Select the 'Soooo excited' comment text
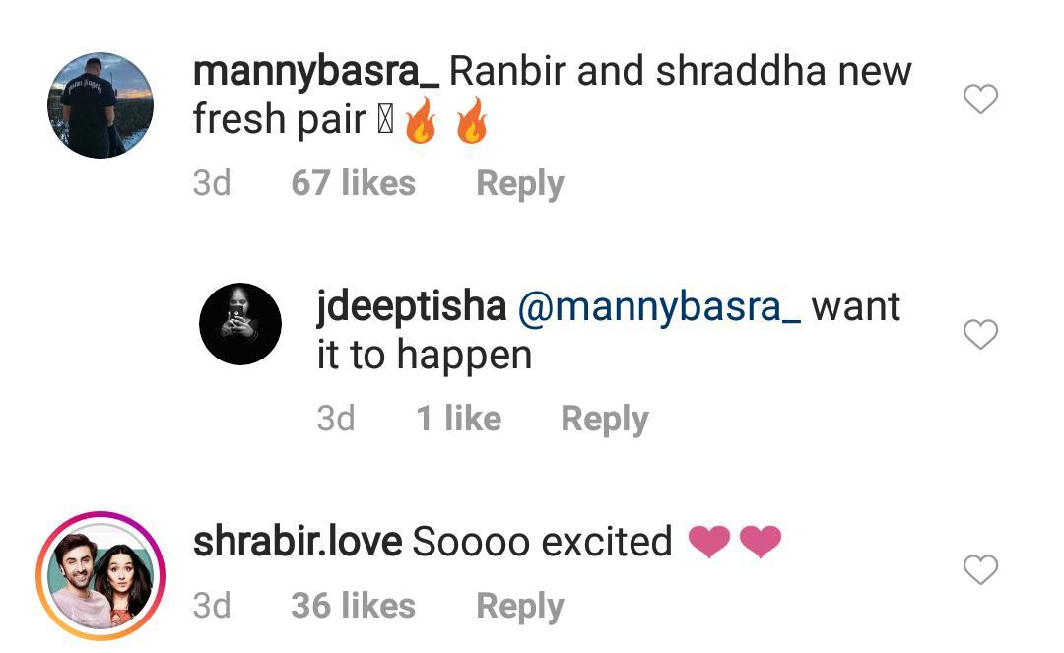1064x653 pixels. tap(542, 542)
